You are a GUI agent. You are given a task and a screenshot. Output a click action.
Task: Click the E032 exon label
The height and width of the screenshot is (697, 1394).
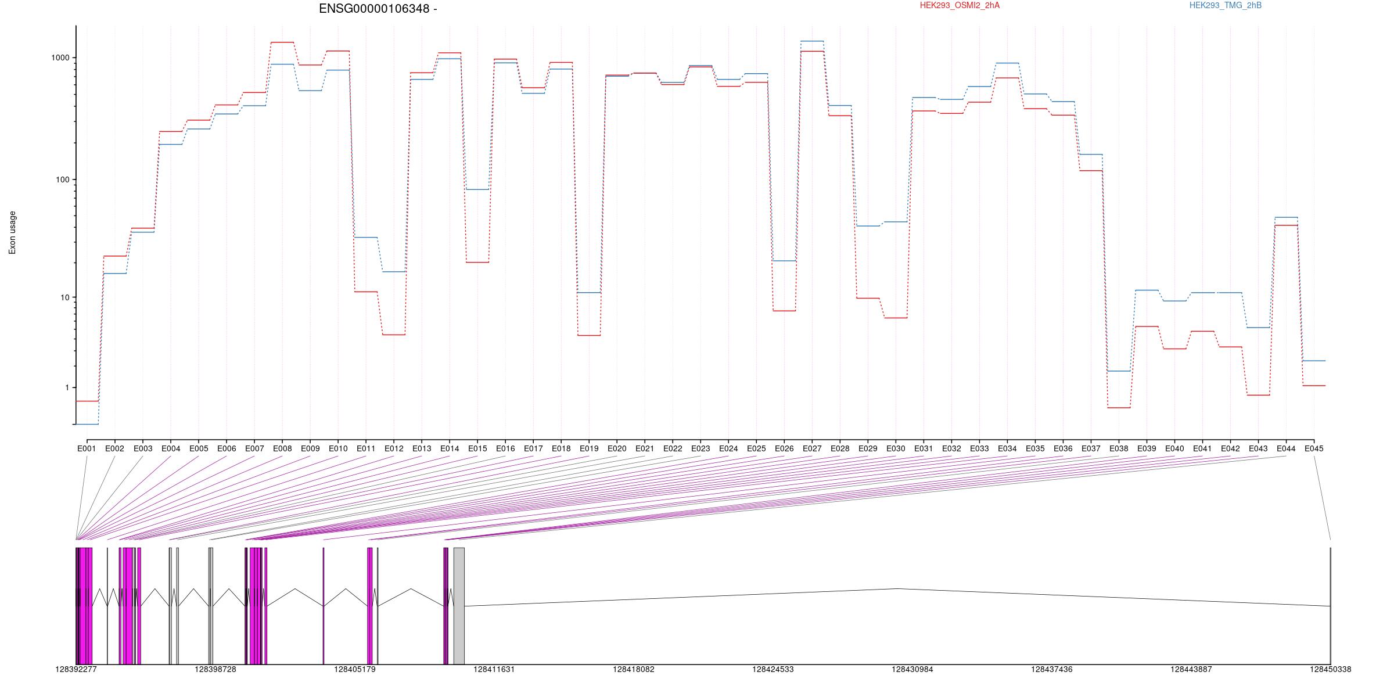(951, 448)
